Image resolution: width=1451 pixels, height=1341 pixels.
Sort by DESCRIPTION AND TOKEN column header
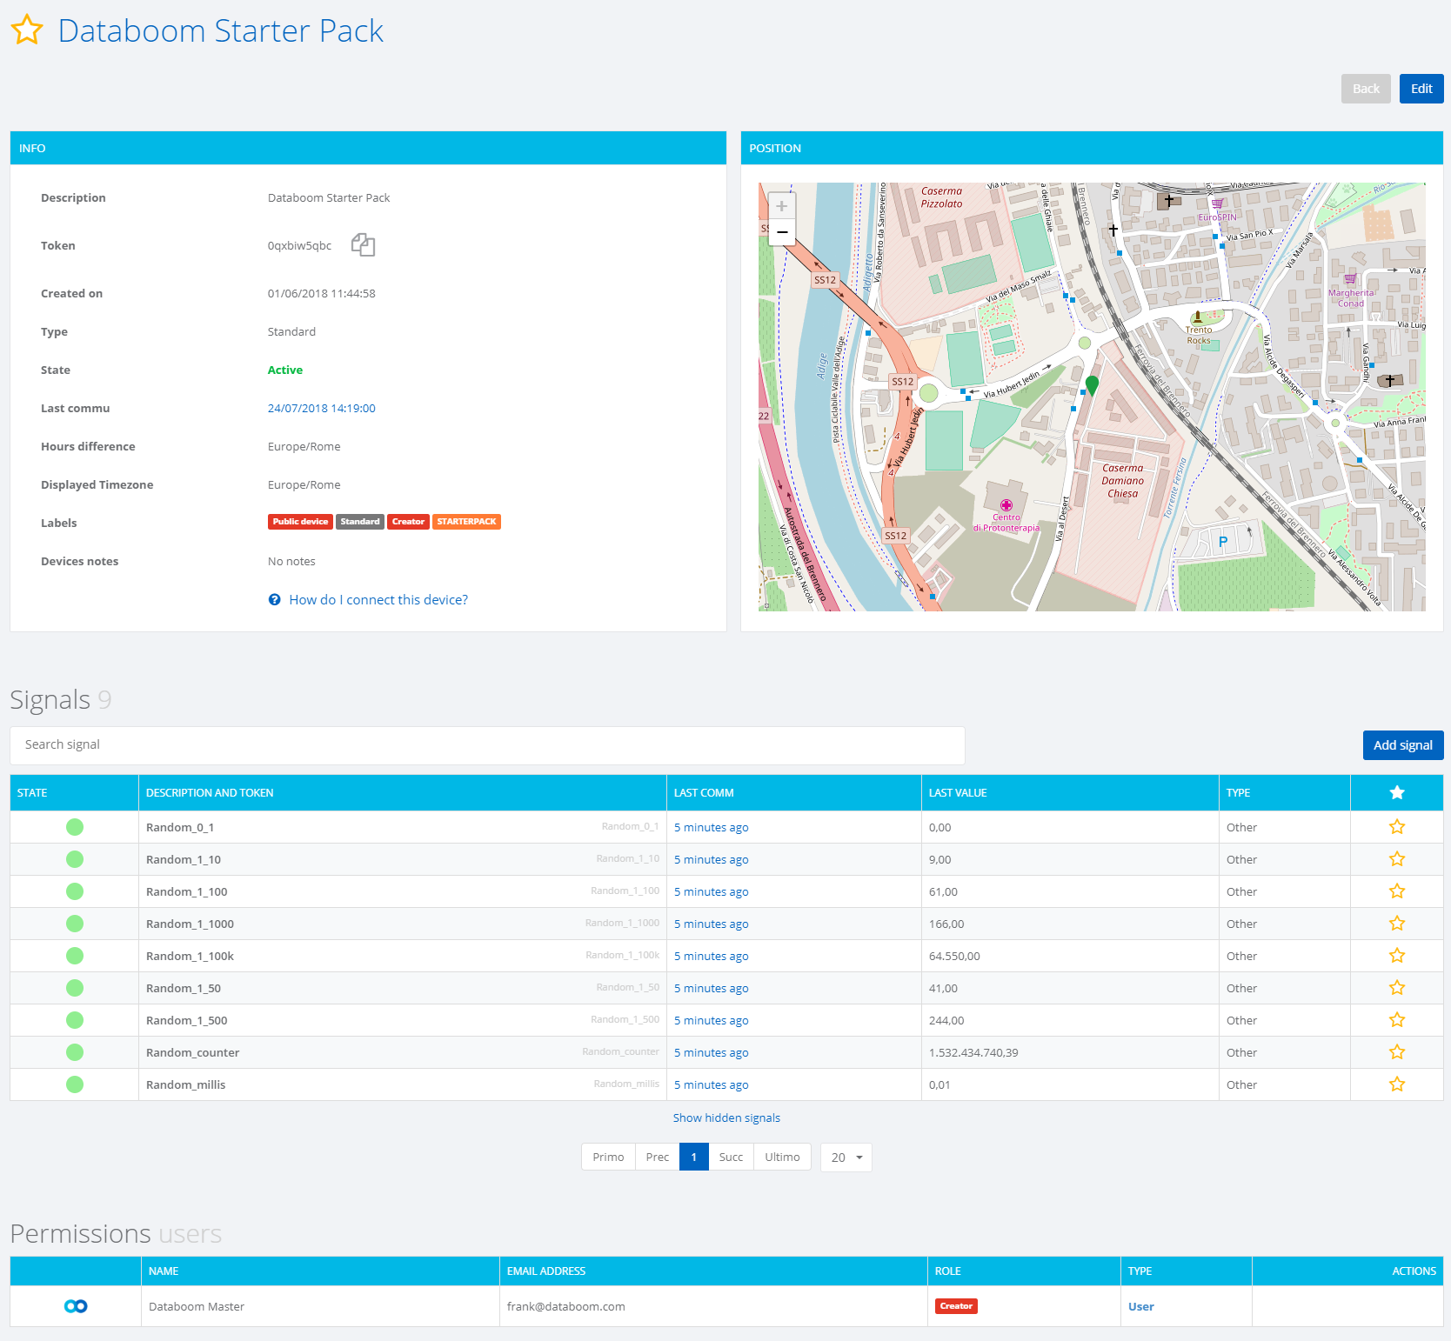tap(403, 793)
